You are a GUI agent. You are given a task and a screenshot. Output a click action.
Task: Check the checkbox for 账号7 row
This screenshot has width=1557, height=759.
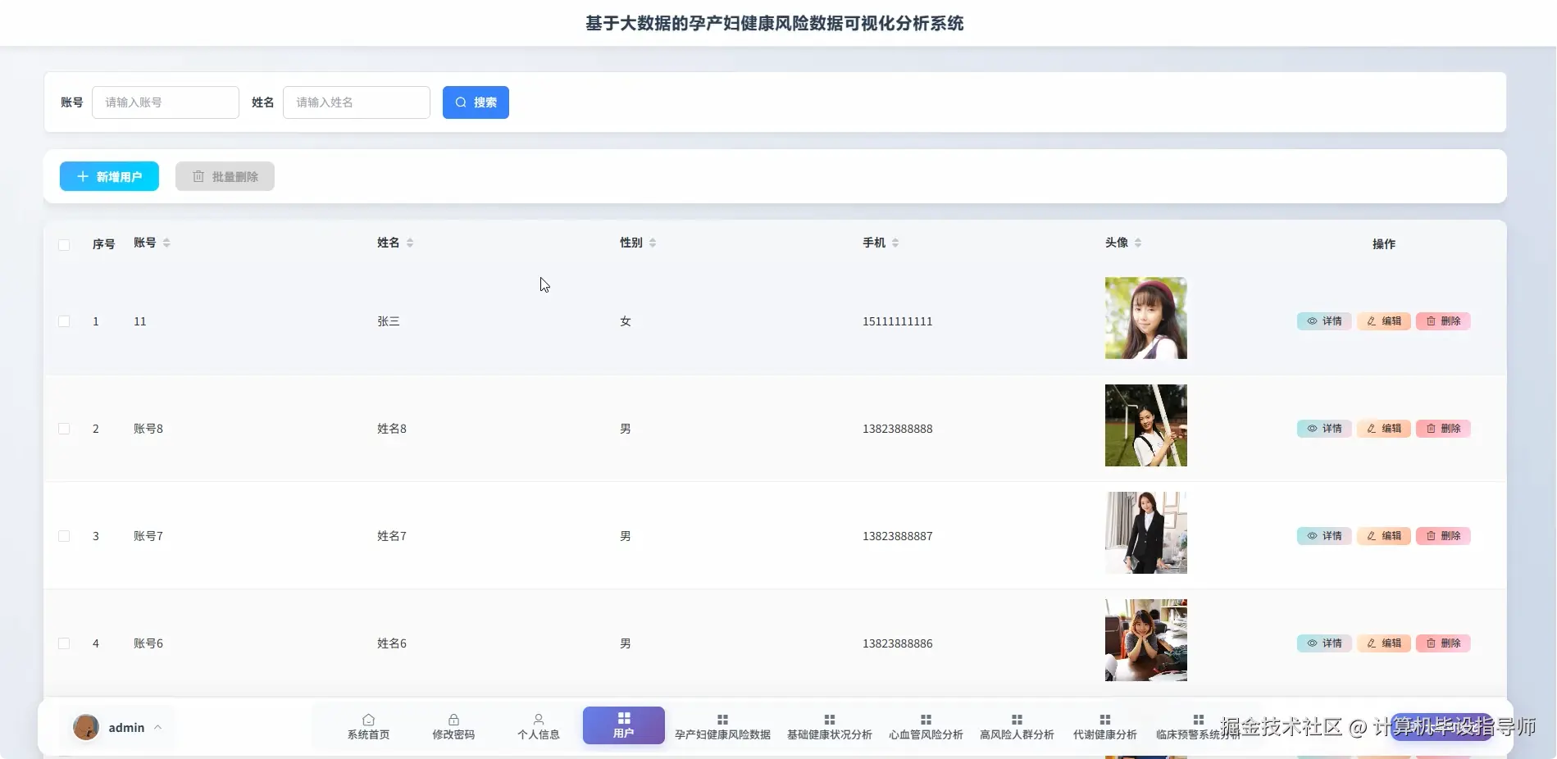(64, 536)
